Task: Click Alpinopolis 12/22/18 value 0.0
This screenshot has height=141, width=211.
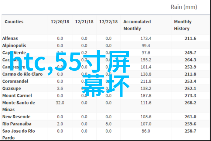Action: 108,46
